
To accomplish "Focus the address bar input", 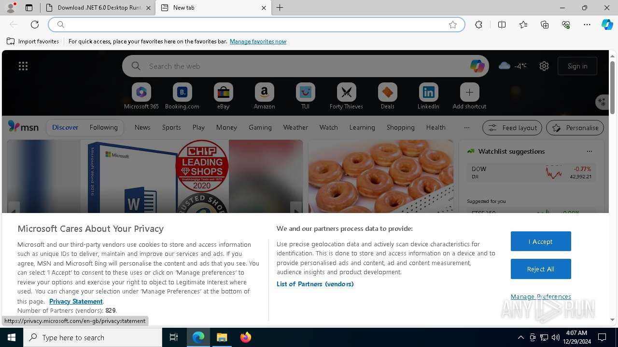I will coord(256,25).
